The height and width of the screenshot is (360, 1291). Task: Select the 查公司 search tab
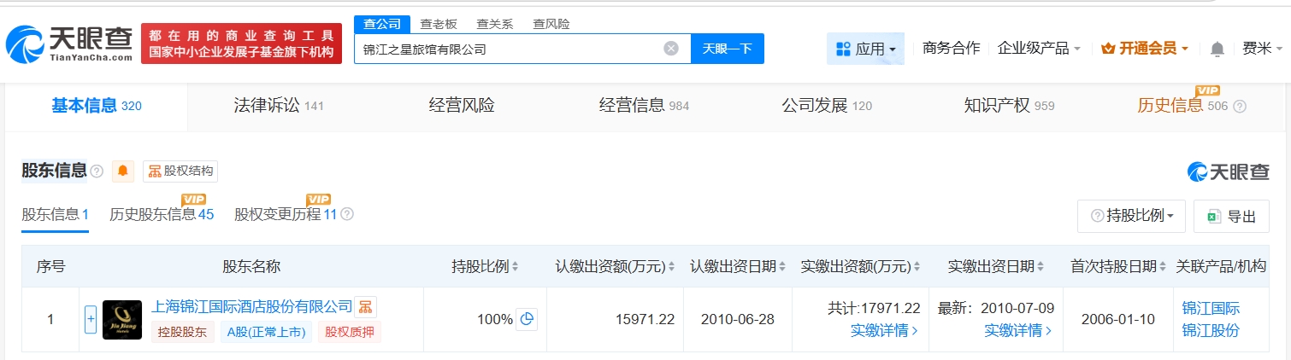click(x=381, y=24)
